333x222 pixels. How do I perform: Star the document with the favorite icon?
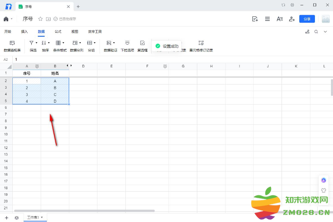pyautogui.click(x=40, y=19)
